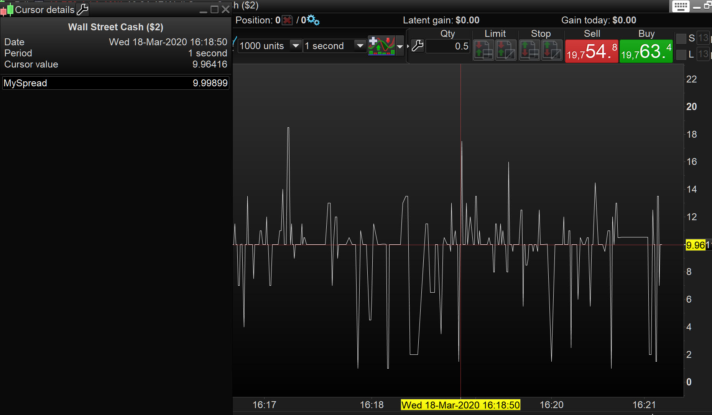Open the 1 second timeframe dropdown
Viewport: 712px width, 415px height.
(x=334, y=46)
